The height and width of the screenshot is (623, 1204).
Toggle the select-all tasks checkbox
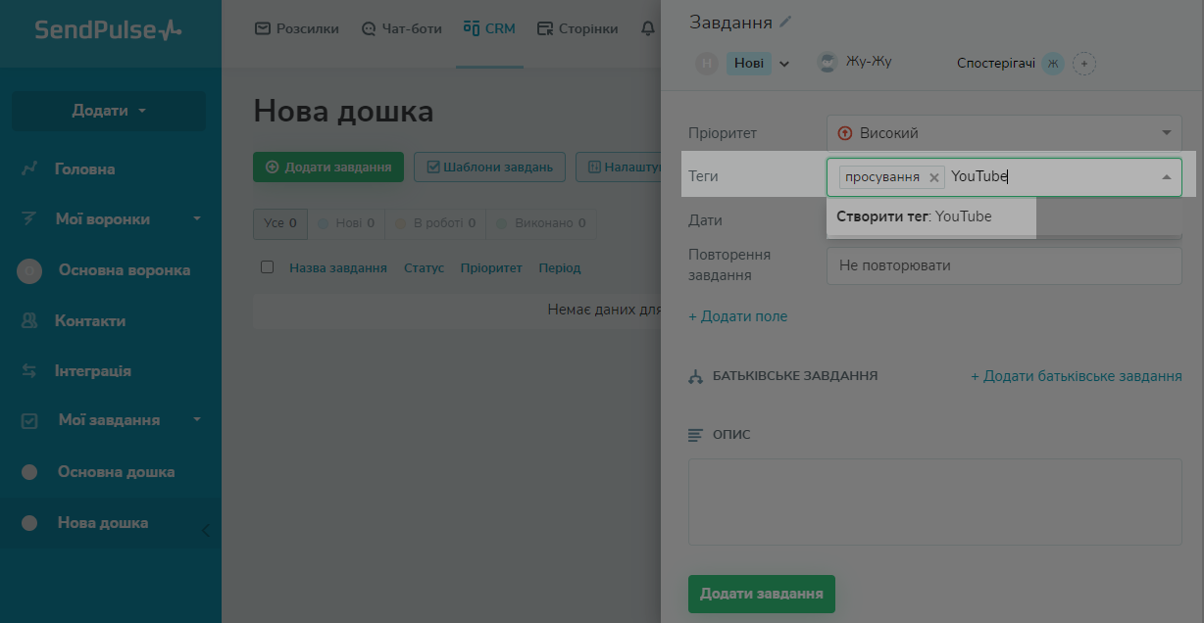(x=267, y=267)
